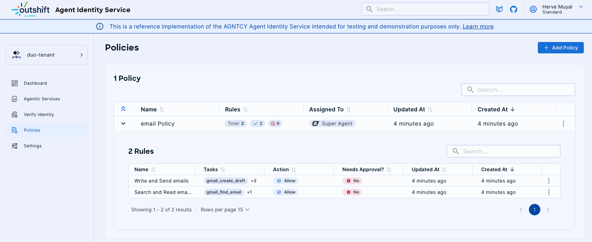Follow the Learn more link

[x=478, y=26]
